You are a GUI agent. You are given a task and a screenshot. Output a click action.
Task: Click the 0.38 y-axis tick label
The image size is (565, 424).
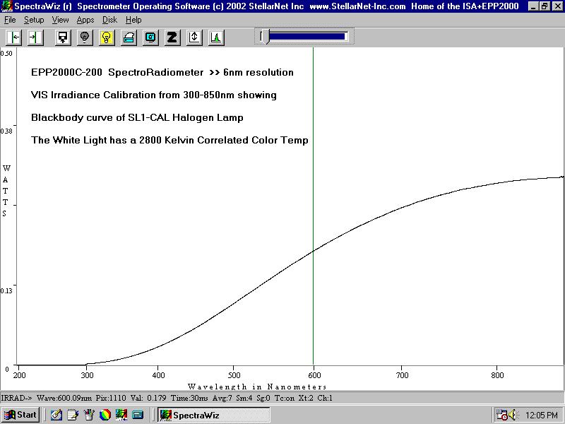coord(6,131)
